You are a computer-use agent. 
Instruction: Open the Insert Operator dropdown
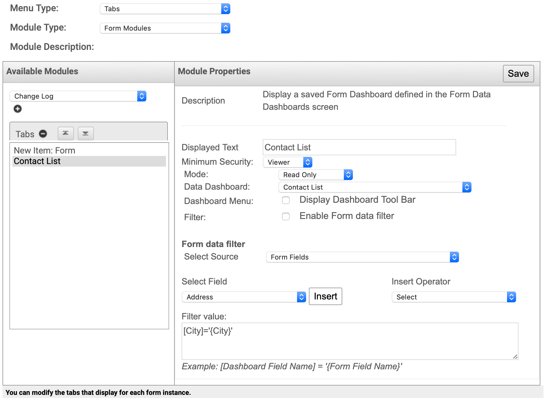tap(454, 297)
